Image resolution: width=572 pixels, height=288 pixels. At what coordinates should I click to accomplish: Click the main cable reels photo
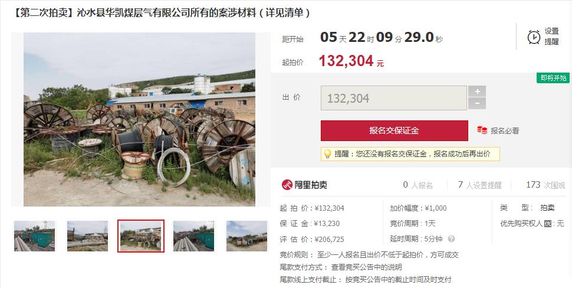click(x=139, y=119)
